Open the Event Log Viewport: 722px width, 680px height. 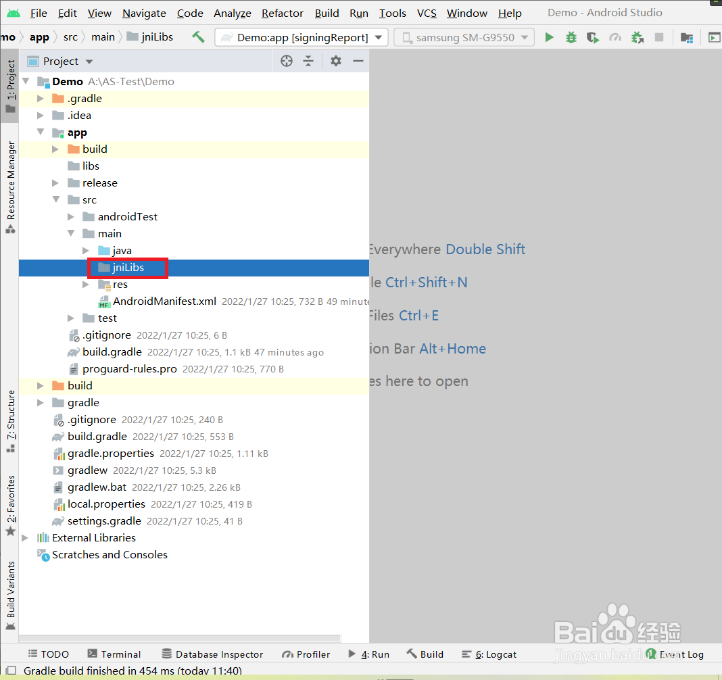(x=675, y=654)
